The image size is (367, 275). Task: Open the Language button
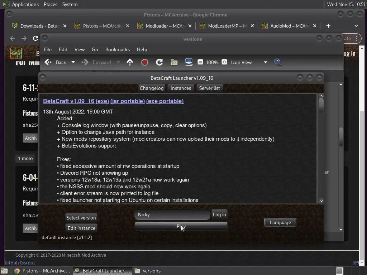coord(280,222)
